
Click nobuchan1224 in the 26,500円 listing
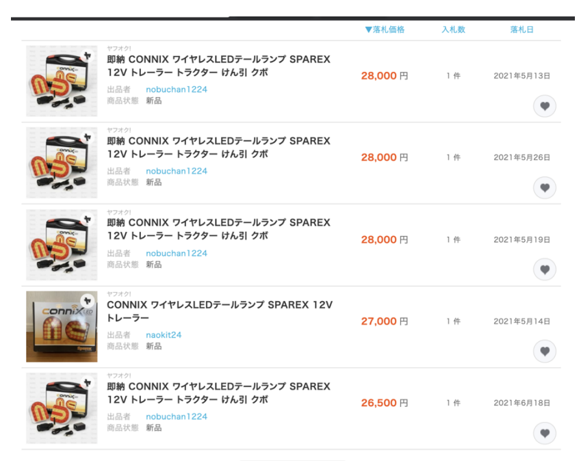click(x=176, y=417)
